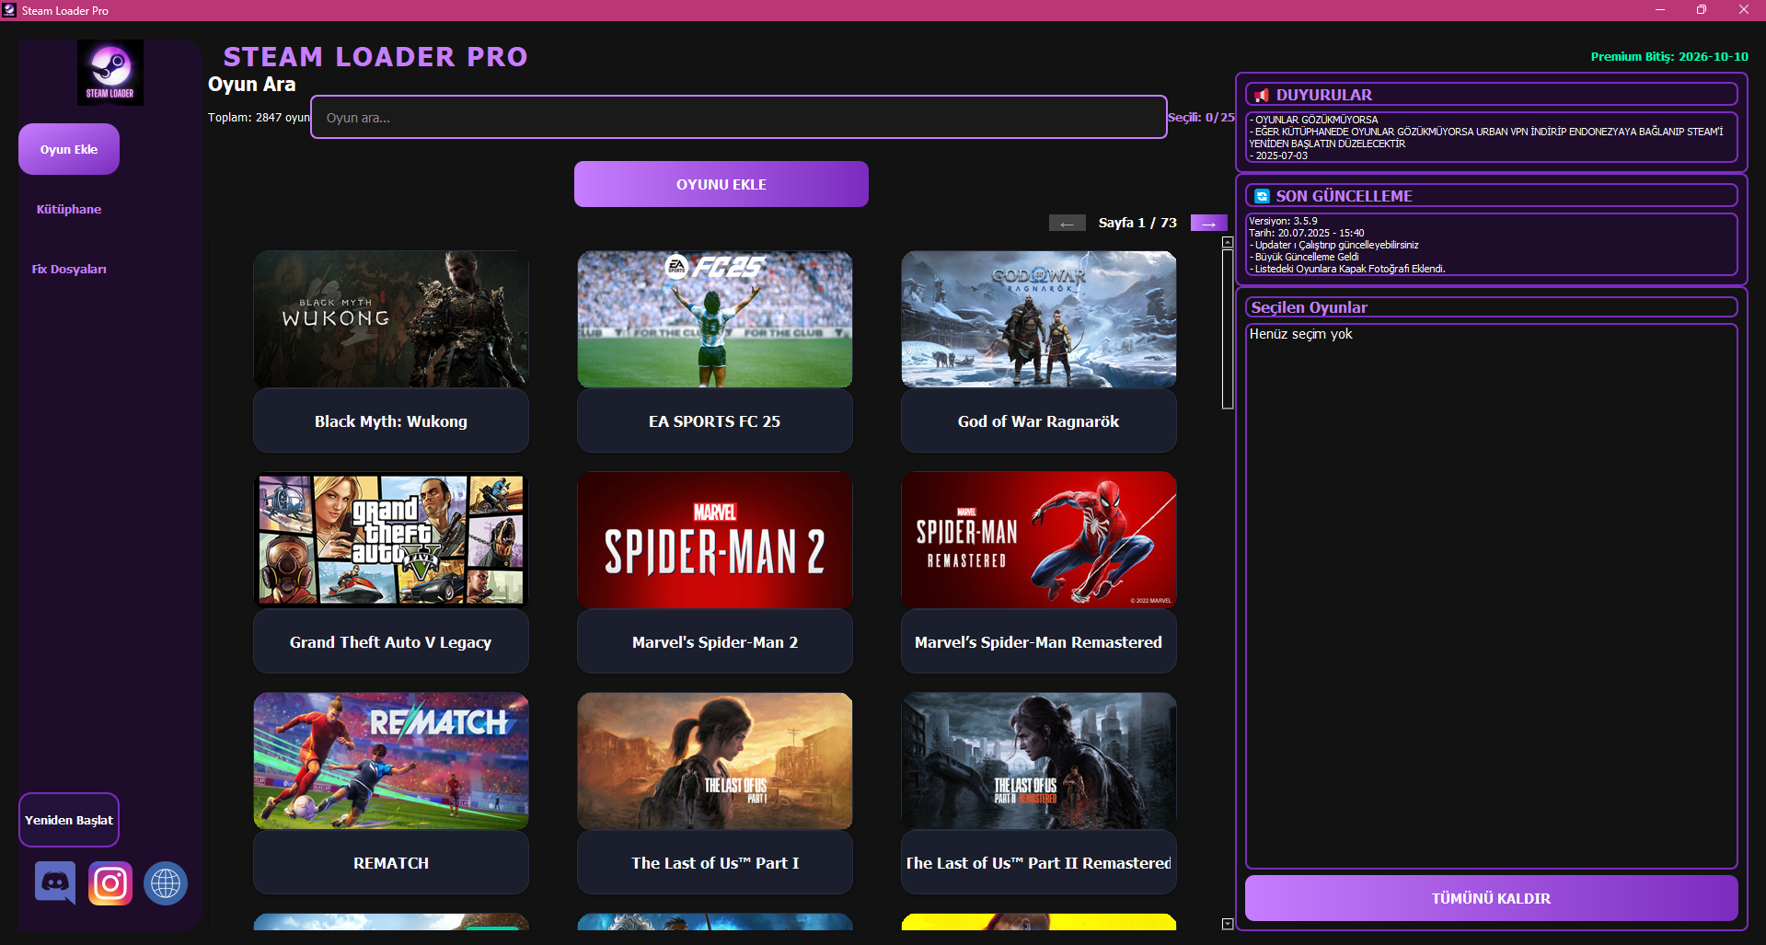Viewport: 1766px width, 945px height.
Task: Select Black Myth: Wukong cover image
Action: [x=391, y=319]
